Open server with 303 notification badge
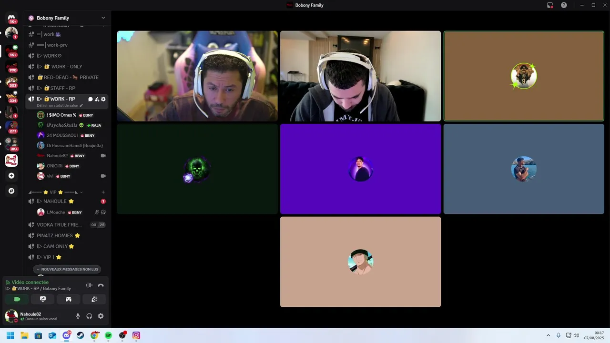Image resolution: width=610 pixels, height=343 pixels. point(11,82)
